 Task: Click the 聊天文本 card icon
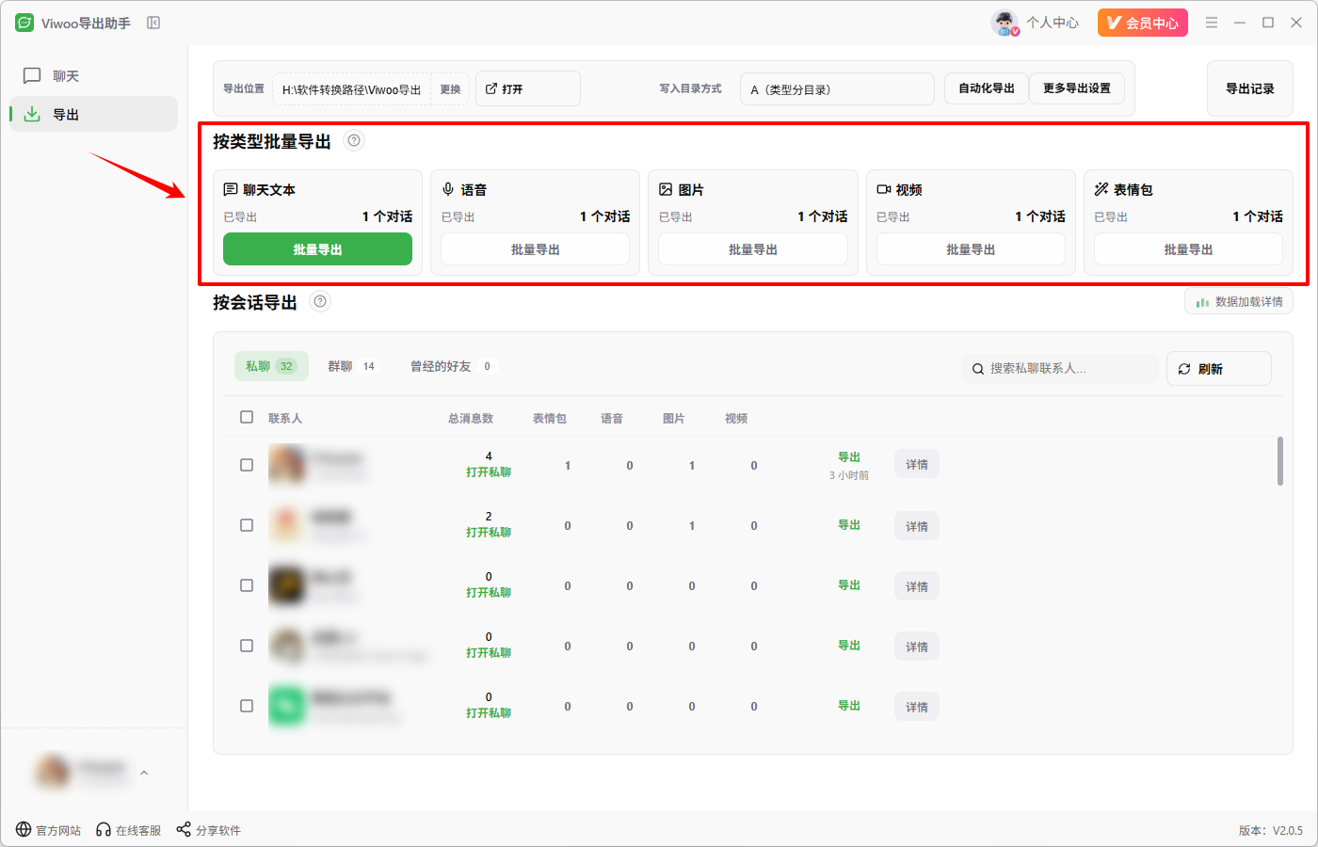pyautogui.click(x=231, y=189)
